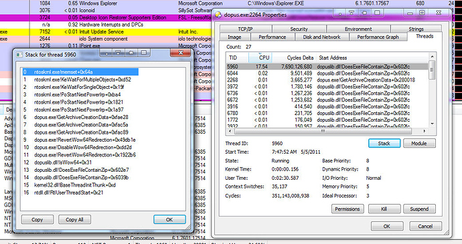462x244 pixels.
Task: Click the thread list vertical scrollbar thumb
Action: 432,70
